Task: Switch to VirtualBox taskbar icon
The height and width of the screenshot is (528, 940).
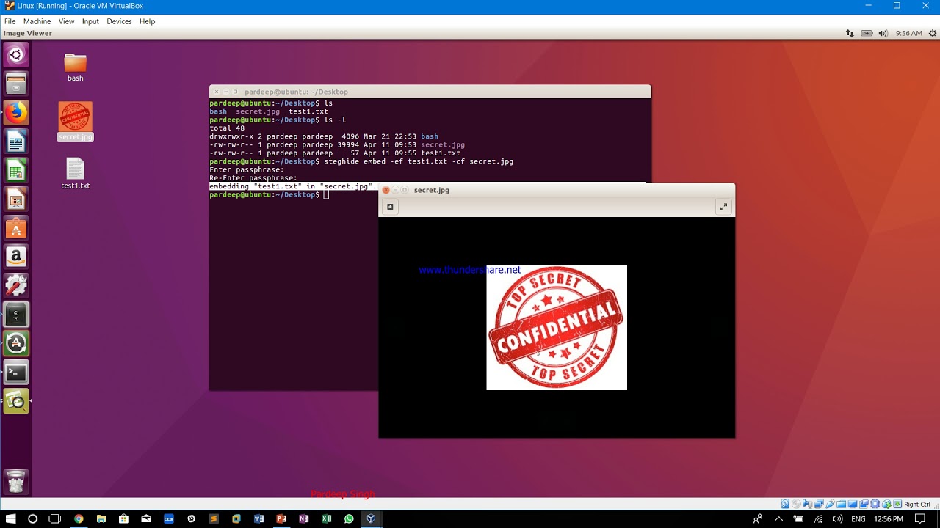Action: (371, 518)
